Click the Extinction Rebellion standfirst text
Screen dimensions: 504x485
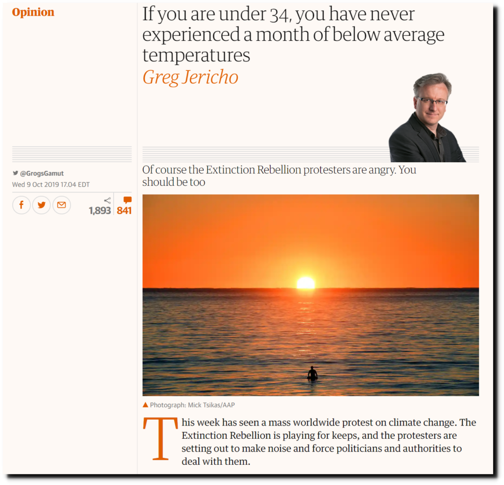[279, 175]
